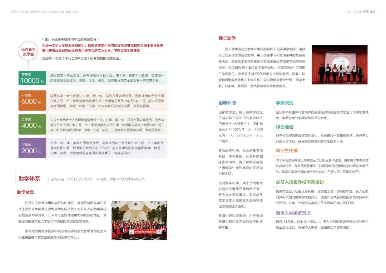Open the http://xszz.hfut.edu.cn/ website link
Viewport: 386px width, 273px height.
coord(129,179)
